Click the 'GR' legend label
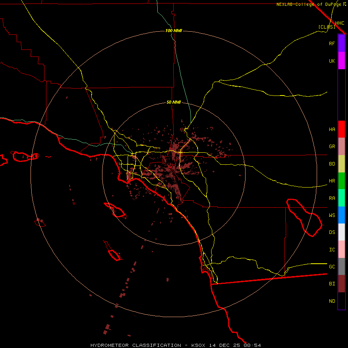 pyautogui.click(x=332, y=146)
